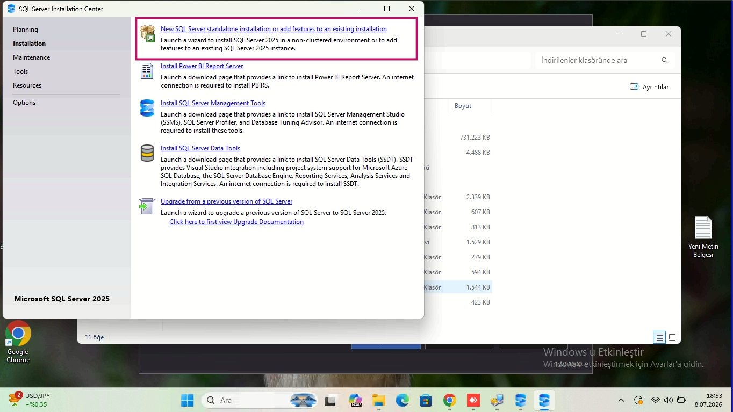This screenshot has height=412, width=733.
Task: Open Task View from the taskbar
Action: (x=330, y=400)
